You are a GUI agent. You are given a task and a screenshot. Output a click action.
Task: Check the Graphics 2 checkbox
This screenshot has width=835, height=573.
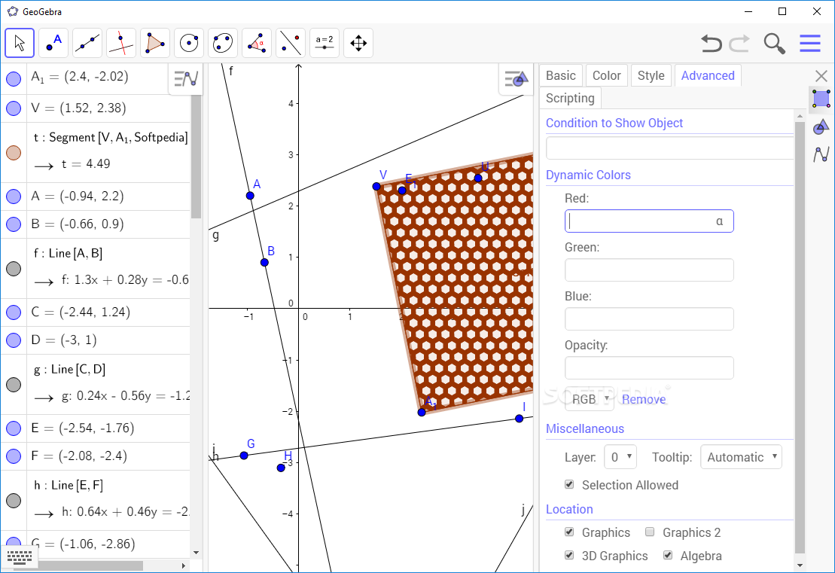coord(650,532)
